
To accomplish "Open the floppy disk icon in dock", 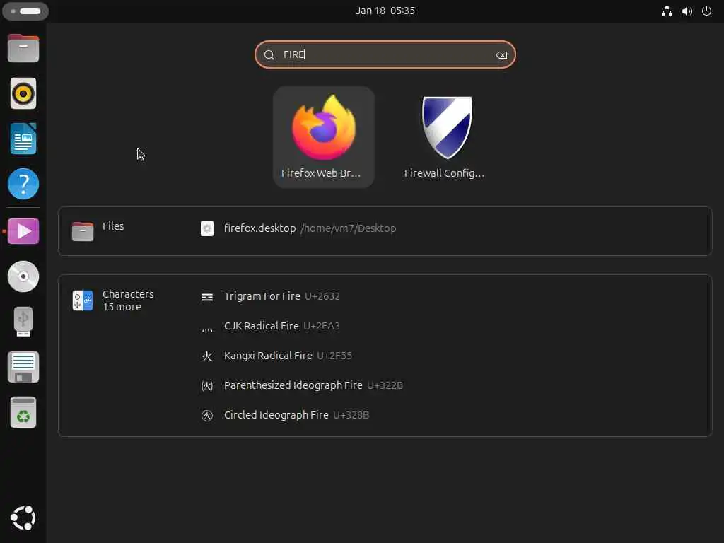I will (23, 367).
